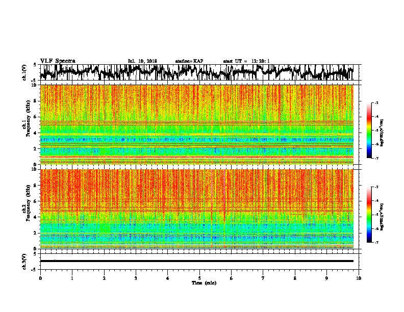
Task: Click the time axis tick label "8"
Action: tap(295, 278)
